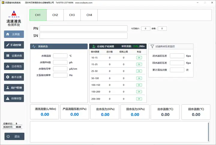
Task: Click the log message text area
Action: [119, 132]
